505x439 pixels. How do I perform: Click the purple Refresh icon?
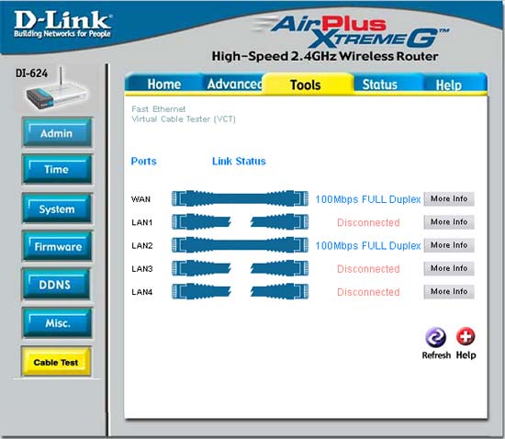(435, 337)
